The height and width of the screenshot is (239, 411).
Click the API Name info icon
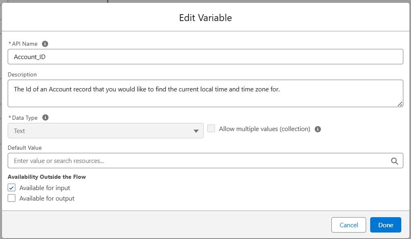(45, 44)
